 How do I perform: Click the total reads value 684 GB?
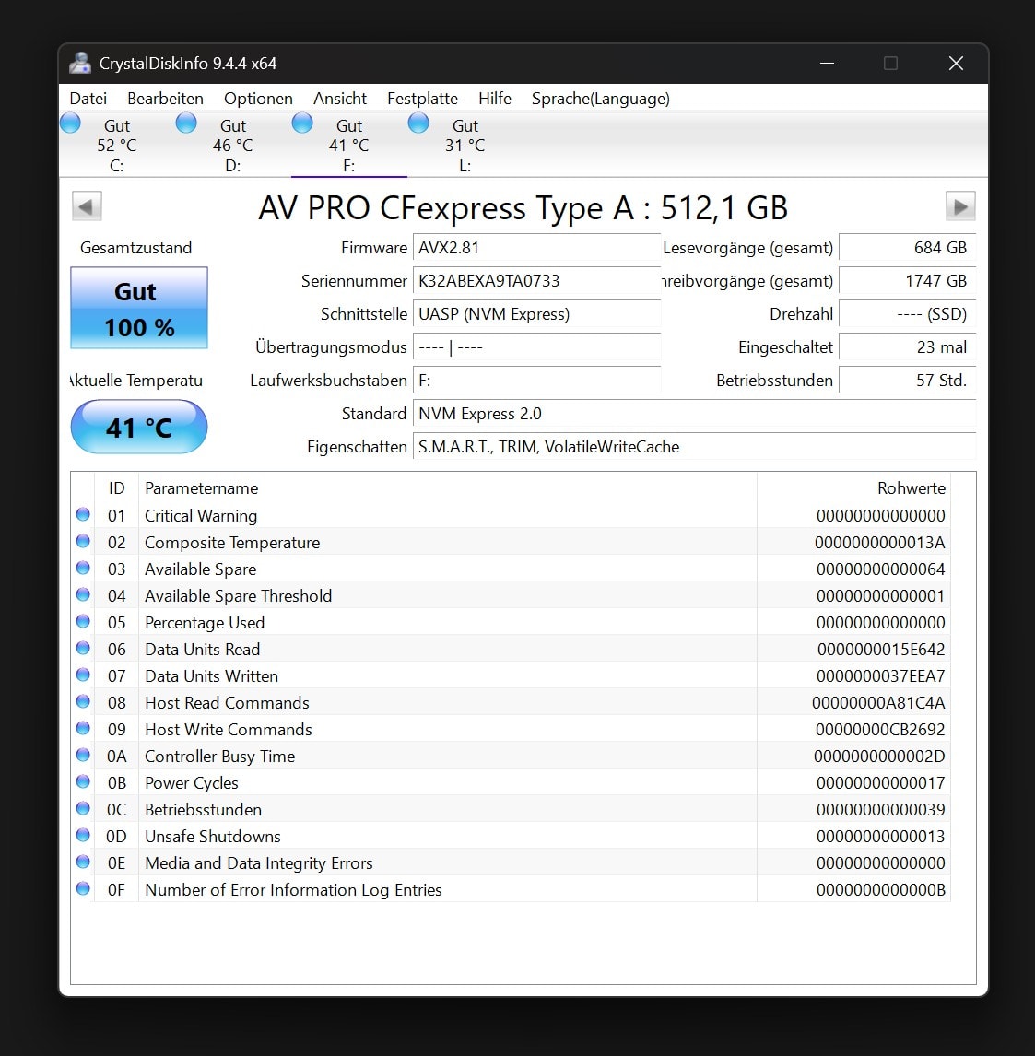907,248
